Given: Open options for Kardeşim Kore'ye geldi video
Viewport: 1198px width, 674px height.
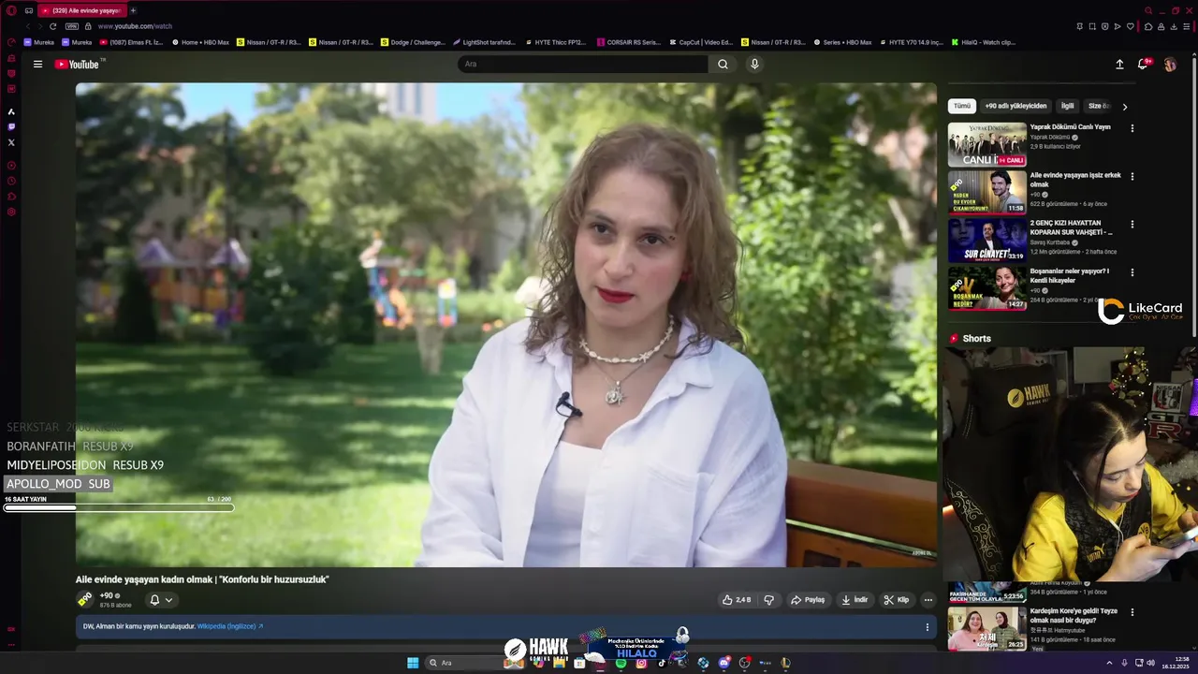Looking at the screenshot, I should [x=1132, y=612].
